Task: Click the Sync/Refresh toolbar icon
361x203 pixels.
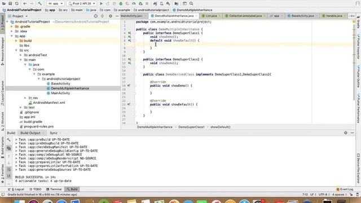Action: (x=17, y=4)
